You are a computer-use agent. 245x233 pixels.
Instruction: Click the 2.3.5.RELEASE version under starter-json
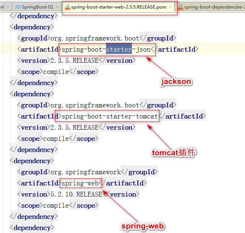[75, 61]
